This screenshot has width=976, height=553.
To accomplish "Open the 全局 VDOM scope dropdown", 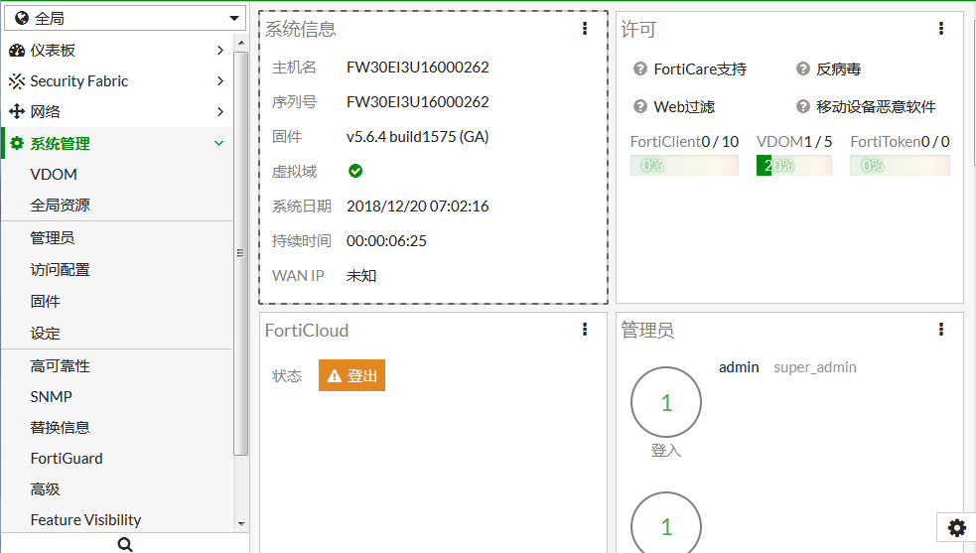I will 125,18.
